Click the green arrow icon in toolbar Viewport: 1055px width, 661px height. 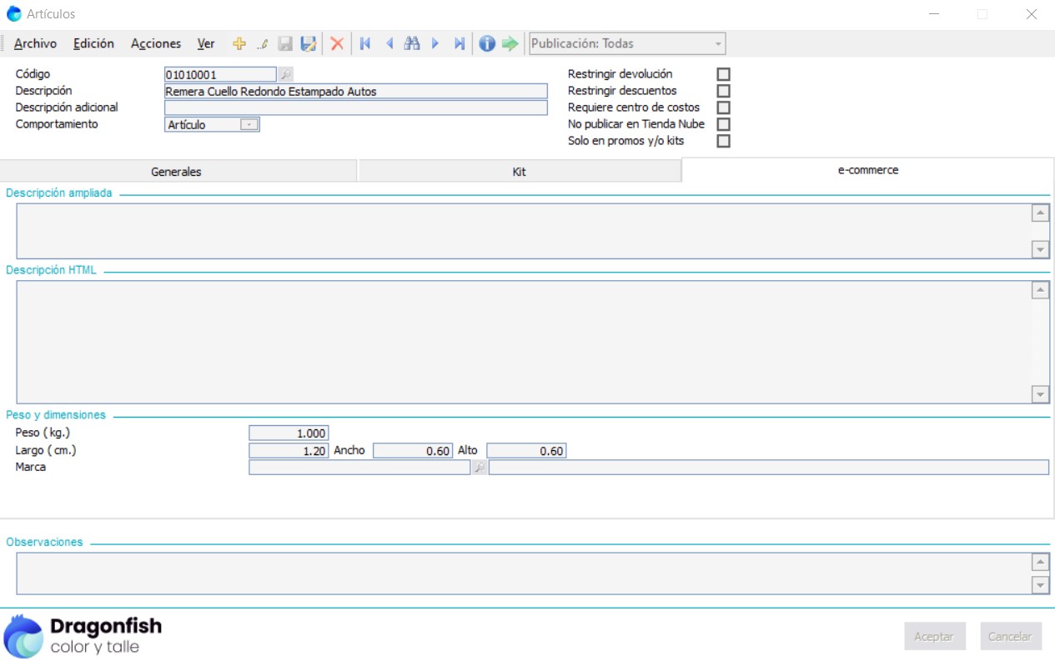(510, 44)
